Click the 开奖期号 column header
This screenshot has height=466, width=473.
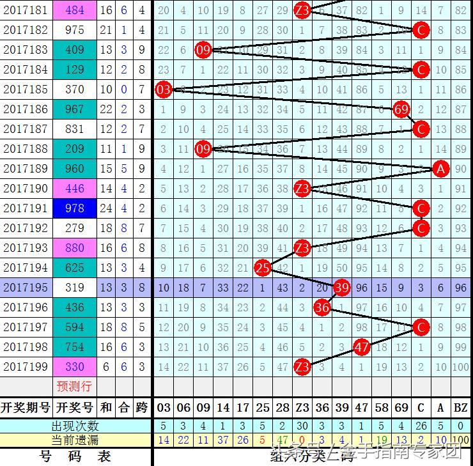tap(26, 408)
